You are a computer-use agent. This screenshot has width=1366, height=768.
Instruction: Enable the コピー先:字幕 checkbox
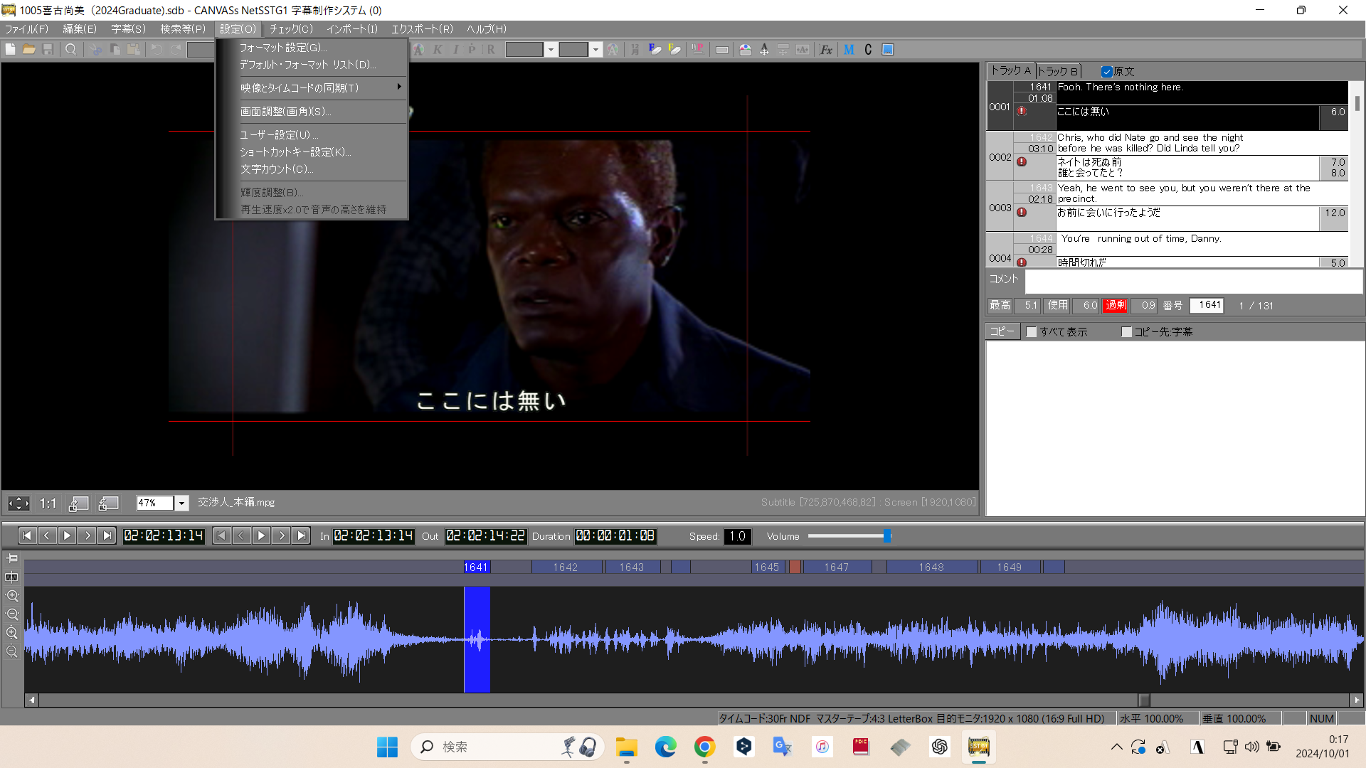[1126, 332]
